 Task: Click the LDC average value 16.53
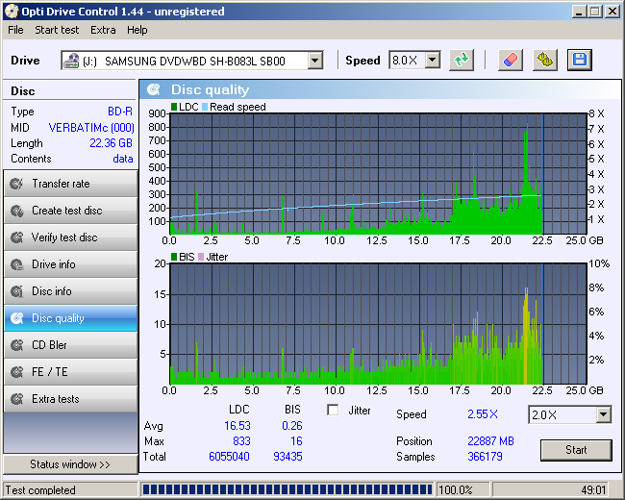pyautogui.click(x=237, y=426)
